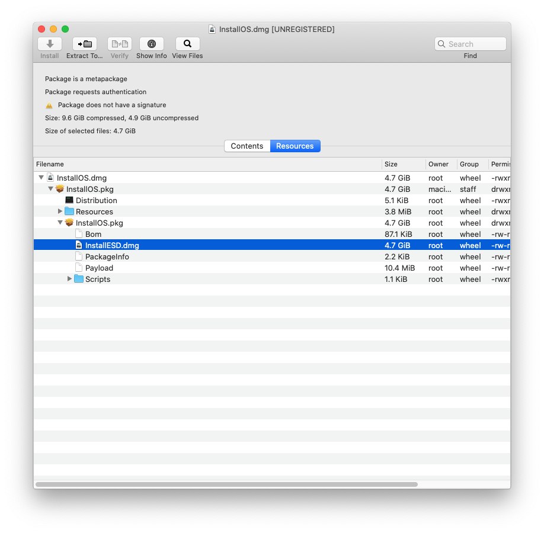Select the PackageInfo file name
This screenshot has height=533, width=544.
(107, 256)
